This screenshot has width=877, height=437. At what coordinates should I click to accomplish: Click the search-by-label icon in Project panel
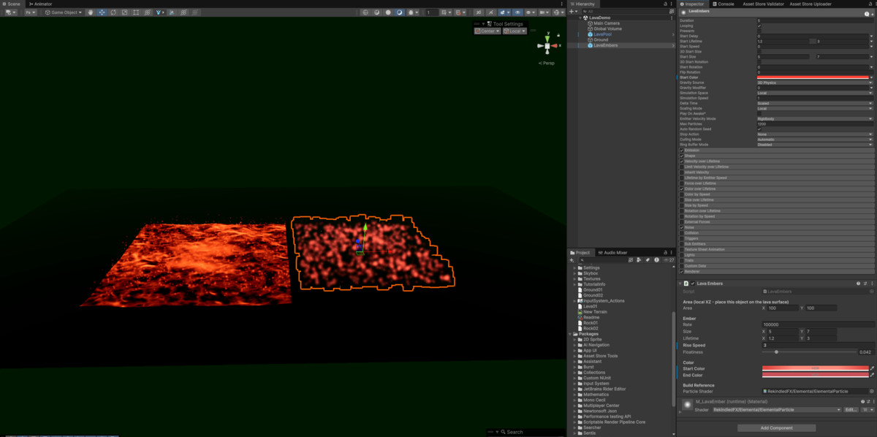[648, 259]
